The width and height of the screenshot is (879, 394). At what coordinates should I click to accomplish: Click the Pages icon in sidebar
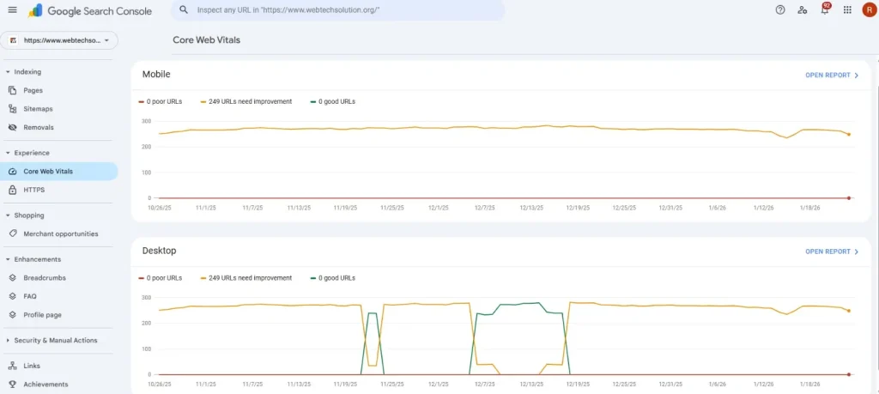pos(13,90)
